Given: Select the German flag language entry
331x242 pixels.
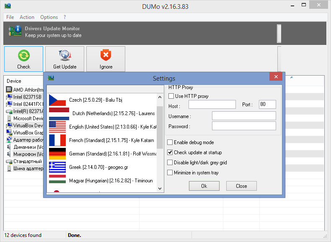Looking at the screenshot, I should point(102,154).
